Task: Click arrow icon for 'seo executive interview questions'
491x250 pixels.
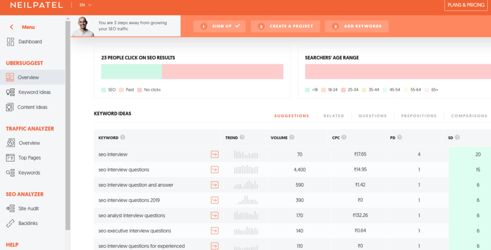Action: point(214,231)
